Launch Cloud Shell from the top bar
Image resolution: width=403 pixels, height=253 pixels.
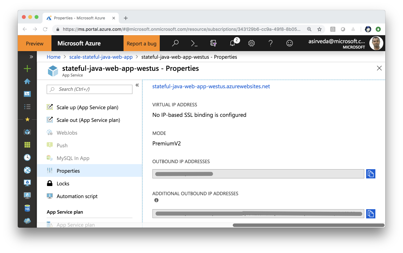tap(194, 43)
